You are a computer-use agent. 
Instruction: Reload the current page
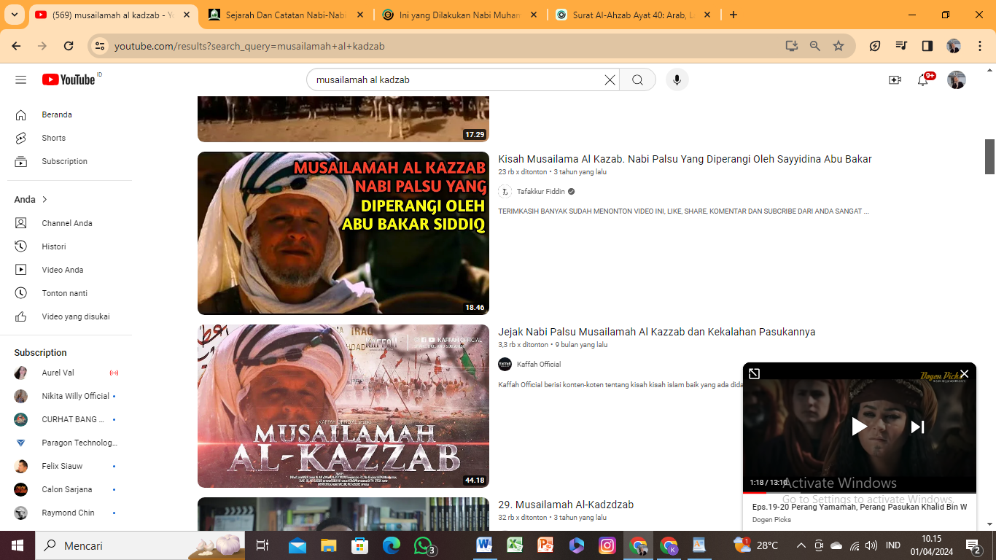click(x=69, y=46)
